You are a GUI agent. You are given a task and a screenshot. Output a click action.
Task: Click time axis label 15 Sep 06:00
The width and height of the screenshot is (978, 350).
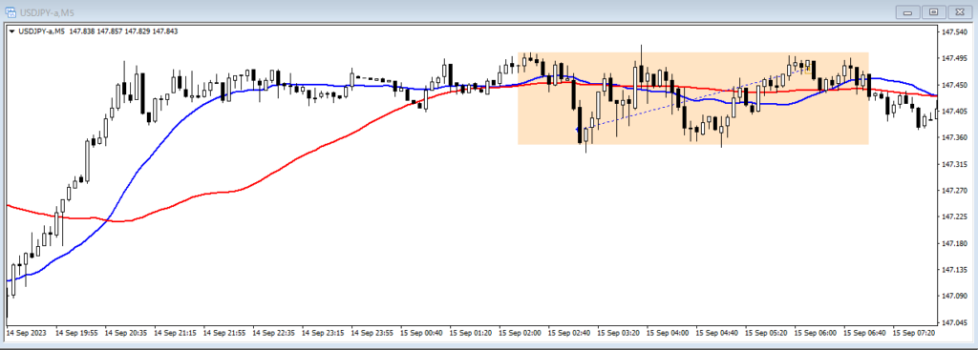[816, 334]
